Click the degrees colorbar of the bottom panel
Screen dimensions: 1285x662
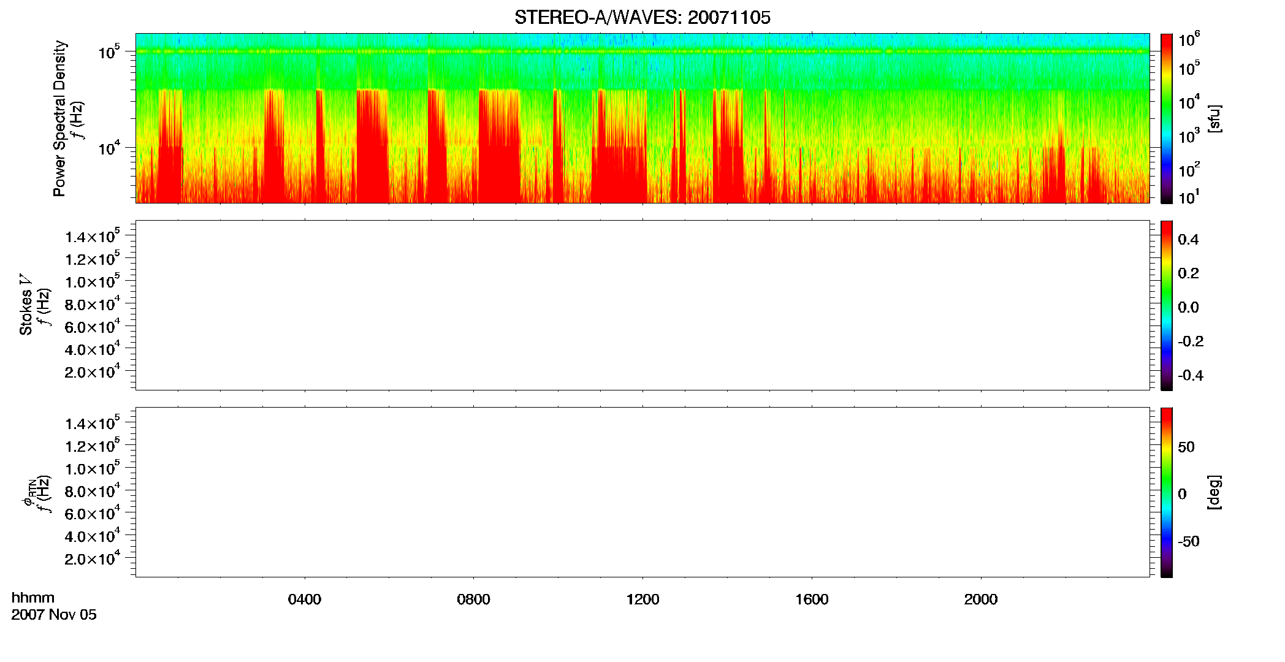pyautogui.click(x=1166, y=492)
